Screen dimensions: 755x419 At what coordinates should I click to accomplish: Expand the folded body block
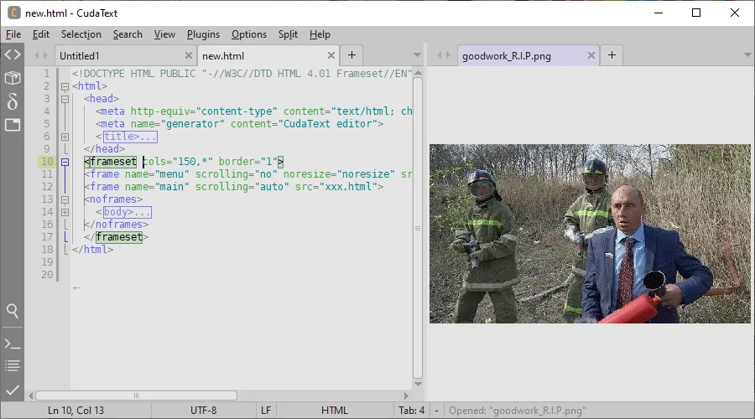(65, 212)
